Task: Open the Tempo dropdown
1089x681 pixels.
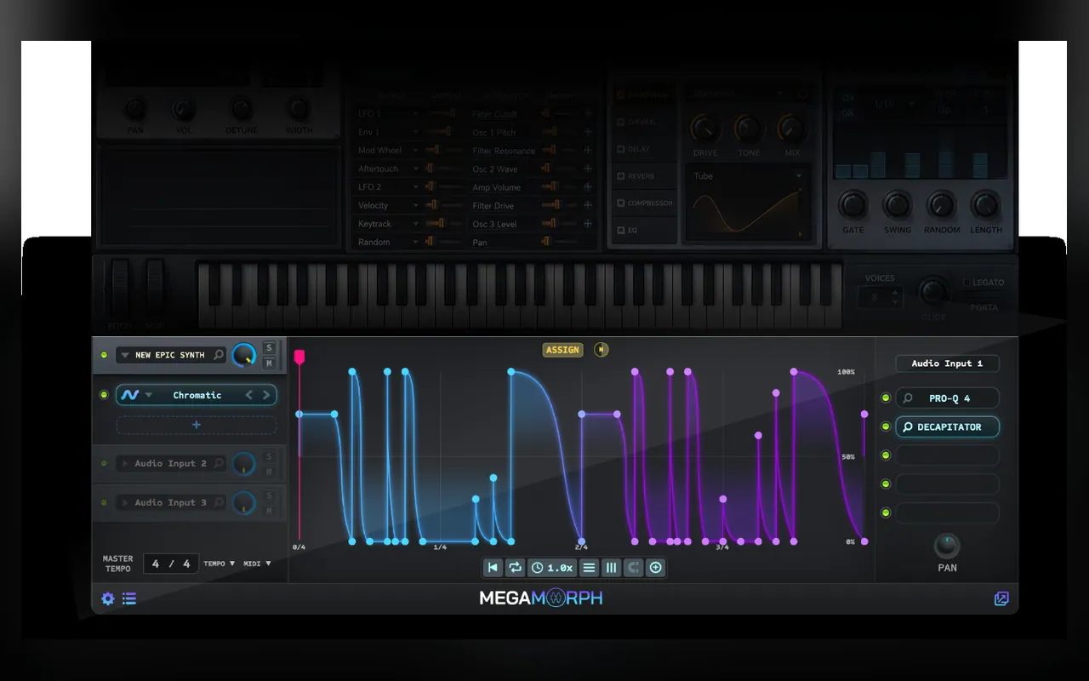Action: pos(220,564)
